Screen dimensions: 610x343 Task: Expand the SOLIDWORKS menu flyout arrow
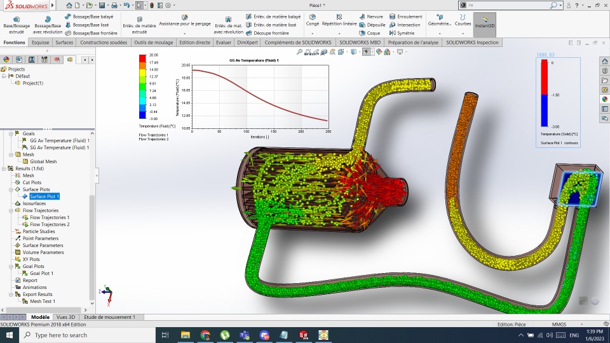point(53,6)
